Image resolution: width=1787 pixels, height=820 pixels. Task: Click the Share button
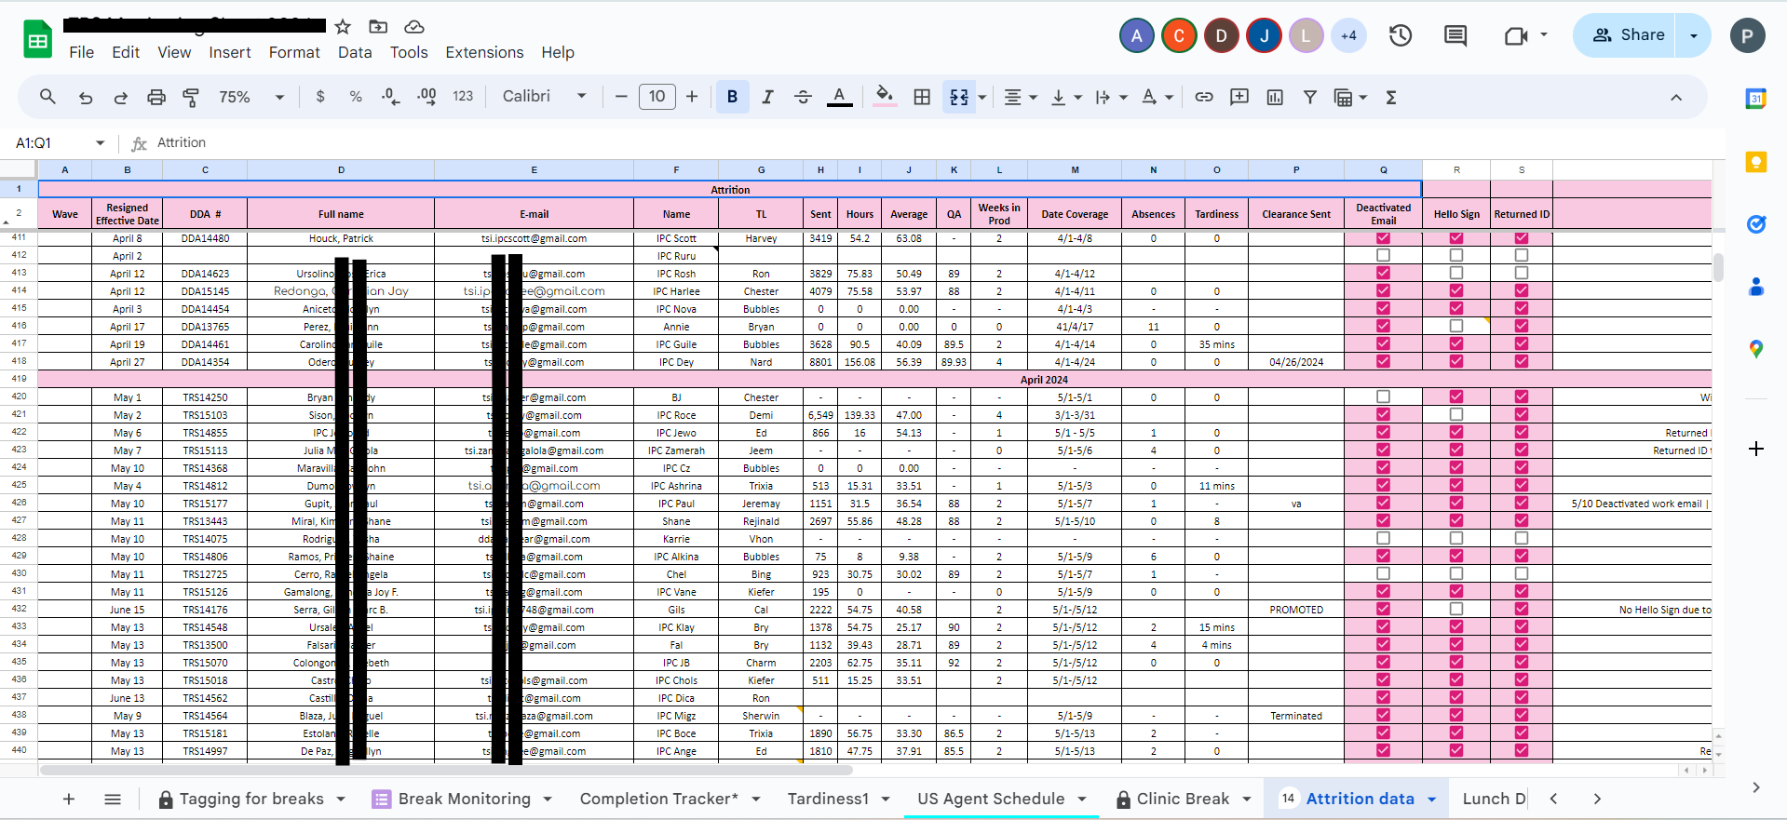[1628, 35]
